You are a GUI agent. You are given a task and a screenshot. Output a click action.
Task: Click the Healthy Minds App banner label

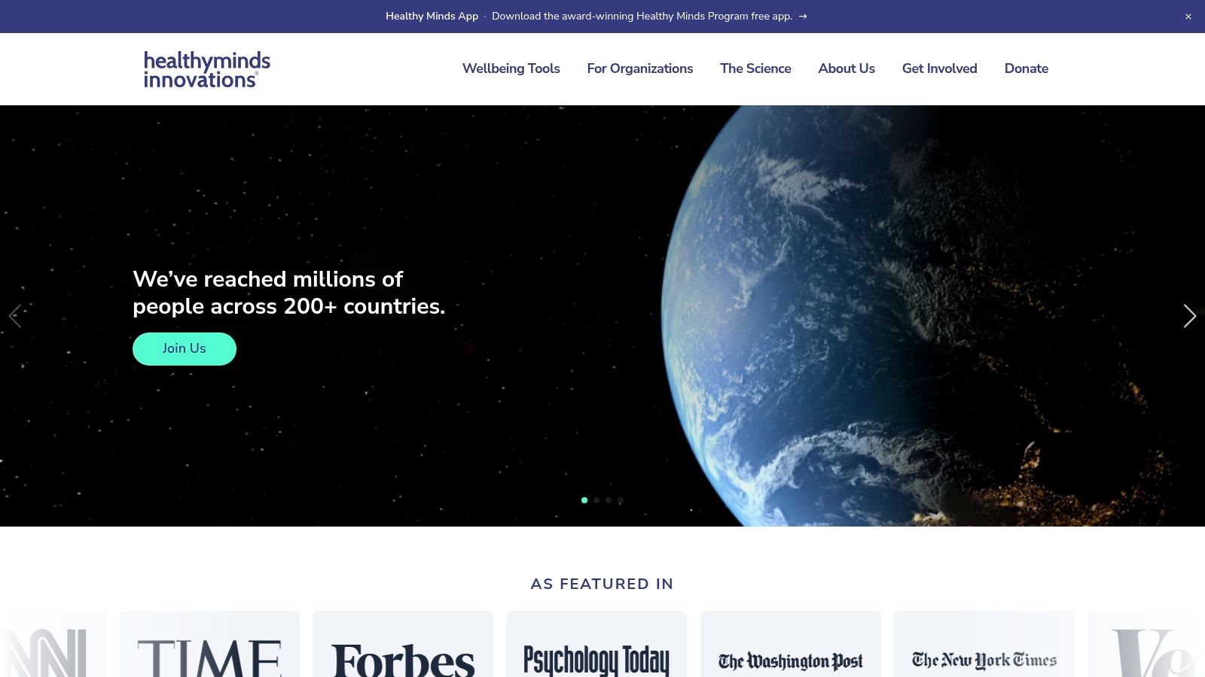432,17
